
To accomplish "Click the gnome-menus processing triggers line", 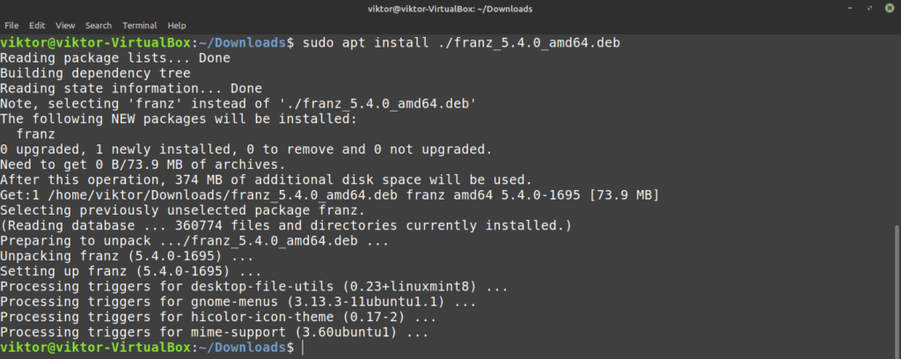I will [x=236, y=302].
